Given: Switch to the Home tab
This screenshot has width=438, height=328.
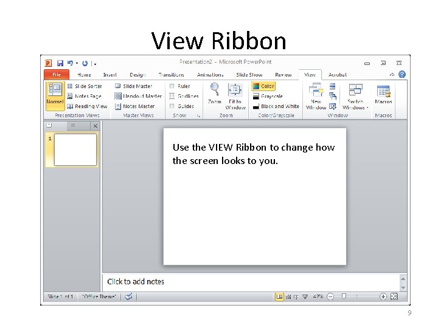Looking at the screenshot, I should pos(84,75).
